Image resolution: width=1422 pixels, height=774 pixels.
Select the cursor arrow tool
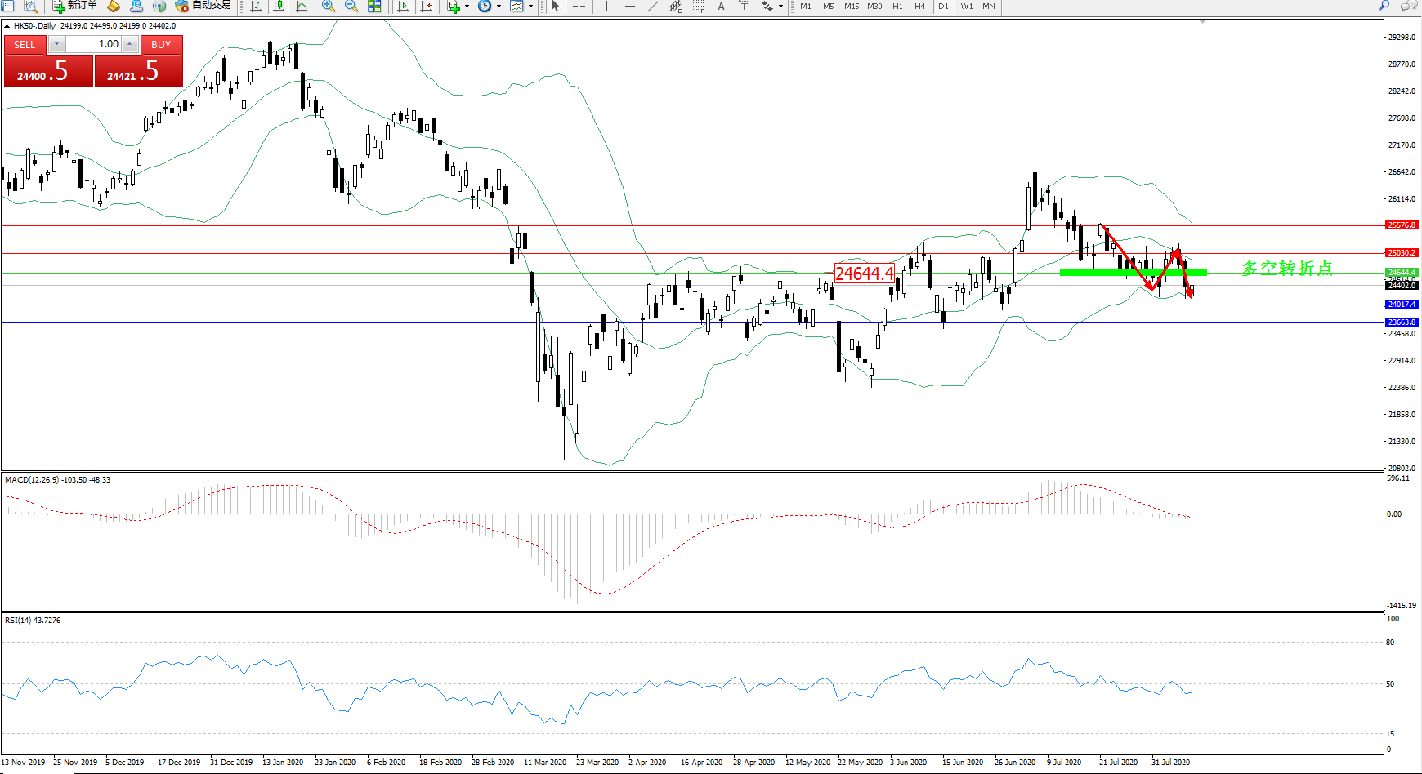tap(556, 7)
